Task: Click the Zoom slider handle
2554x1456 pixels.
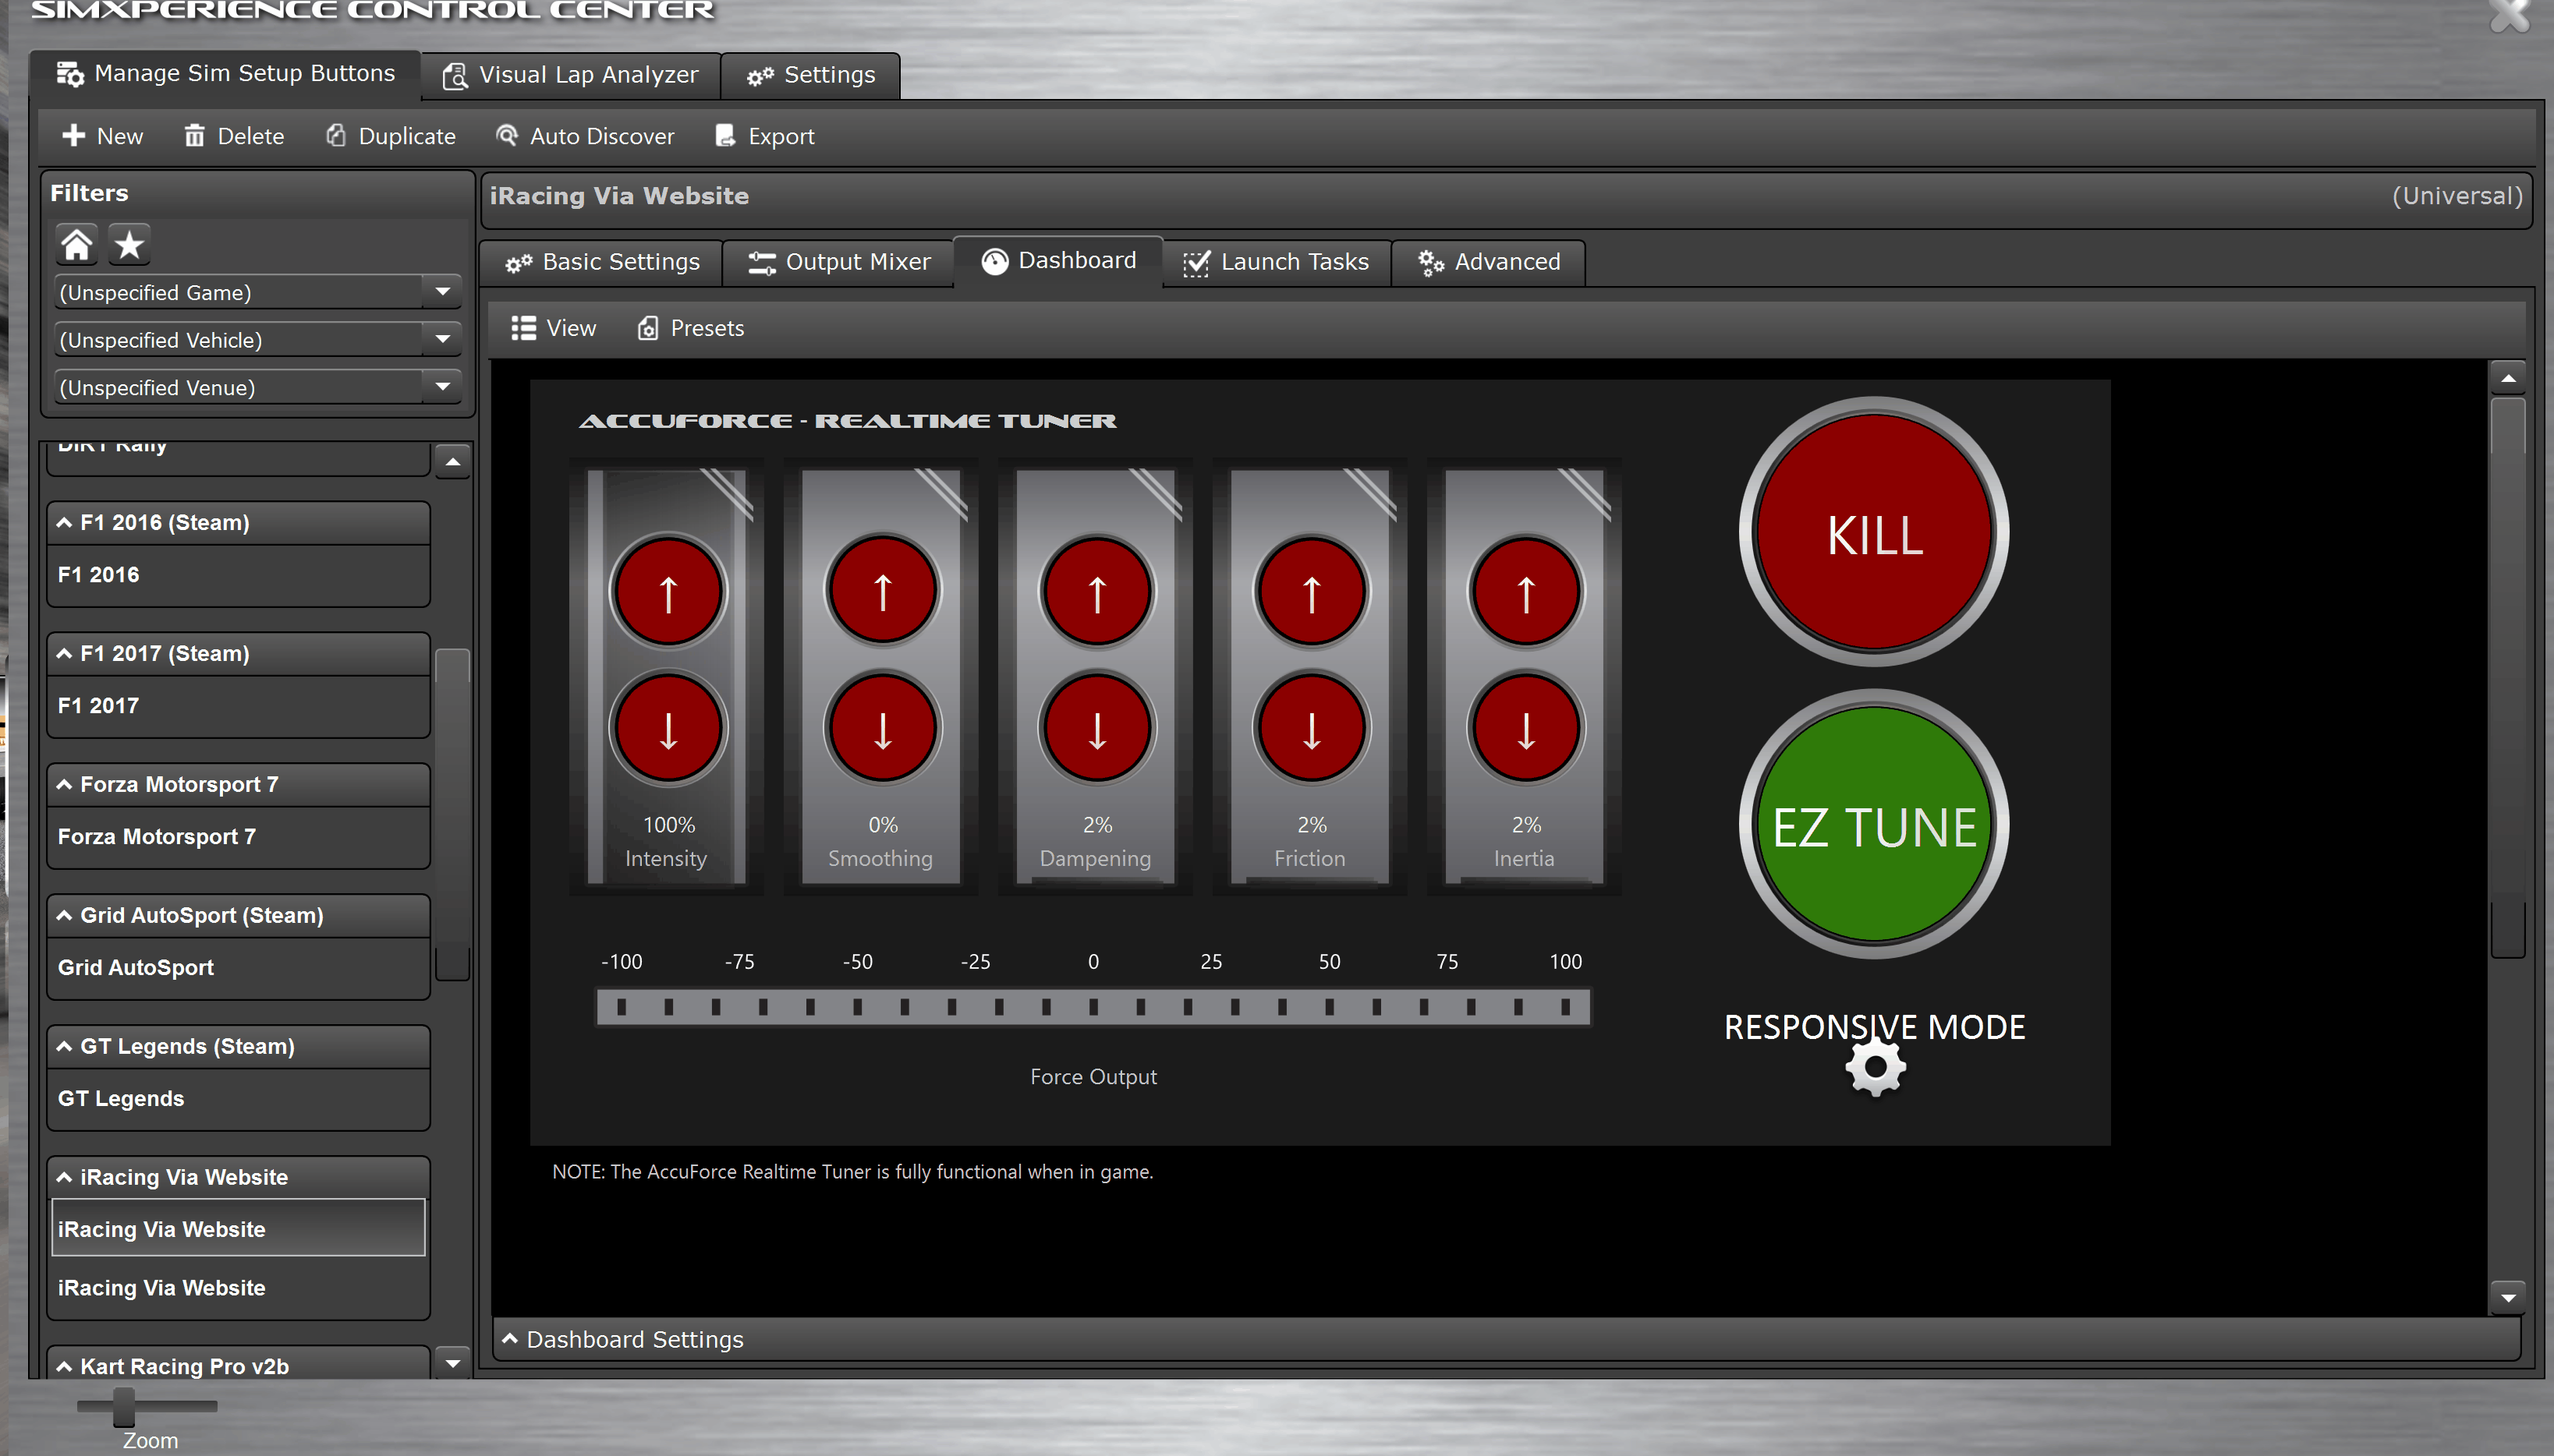Action: tap(124, 1406)
